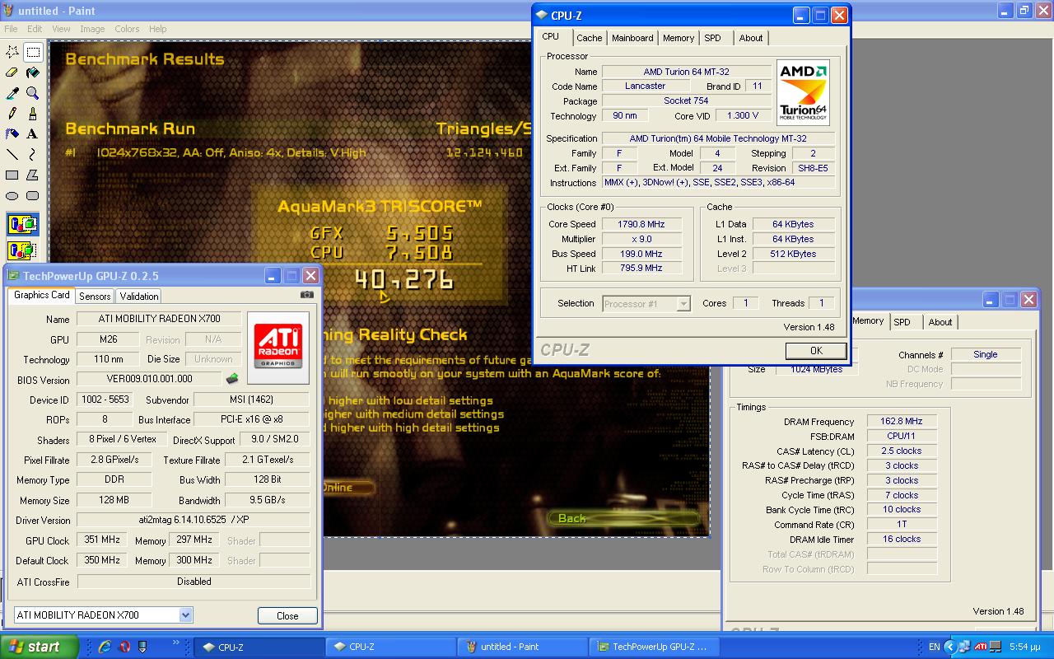This screenshot has width=1054, height=659.
Task: Open the Cache tab in front CPU-Z window
Action: coord(589,38)
